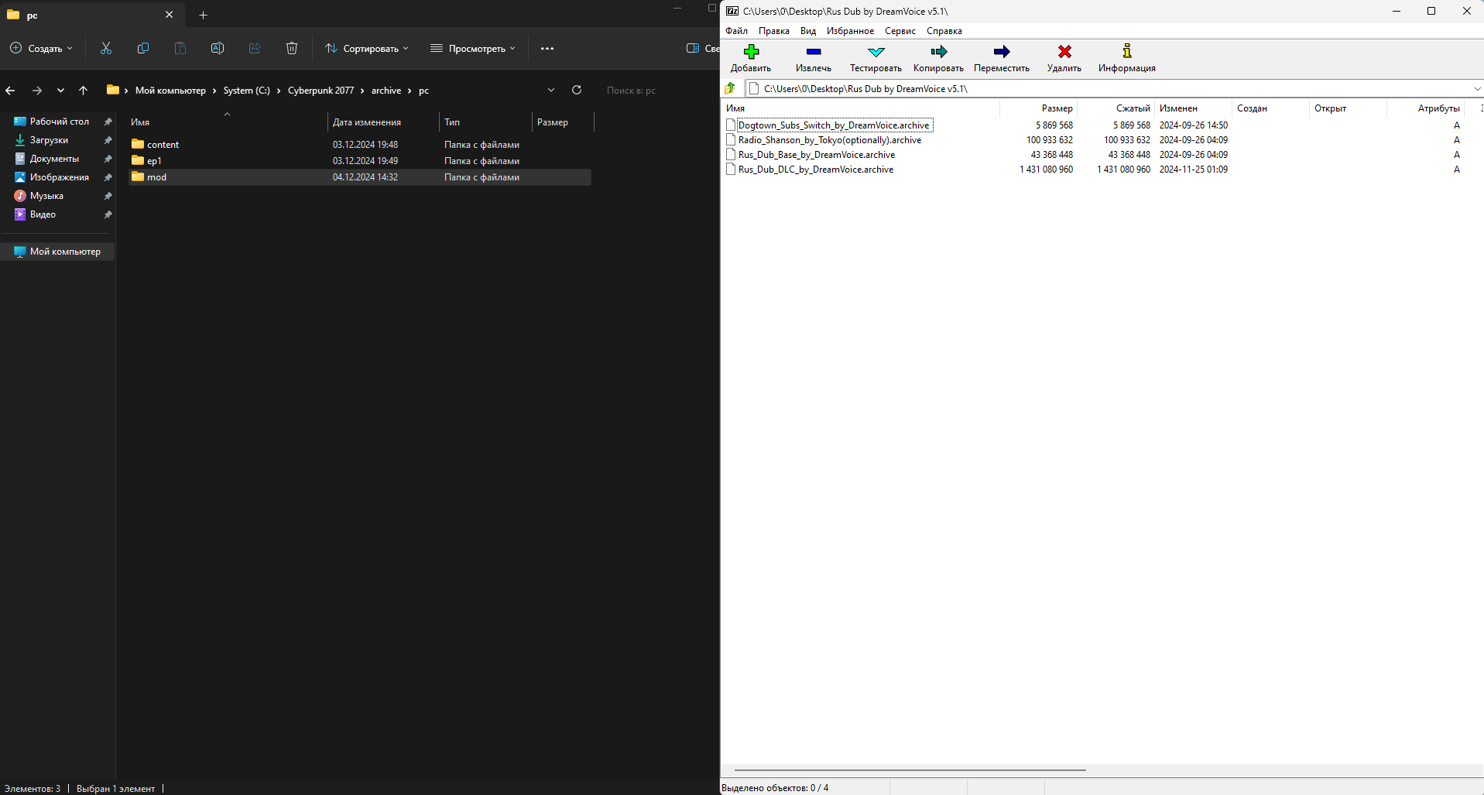Open the Избранное menu in 7-Zip
The image size is (1484, 795).
click(x=850, y=31)
